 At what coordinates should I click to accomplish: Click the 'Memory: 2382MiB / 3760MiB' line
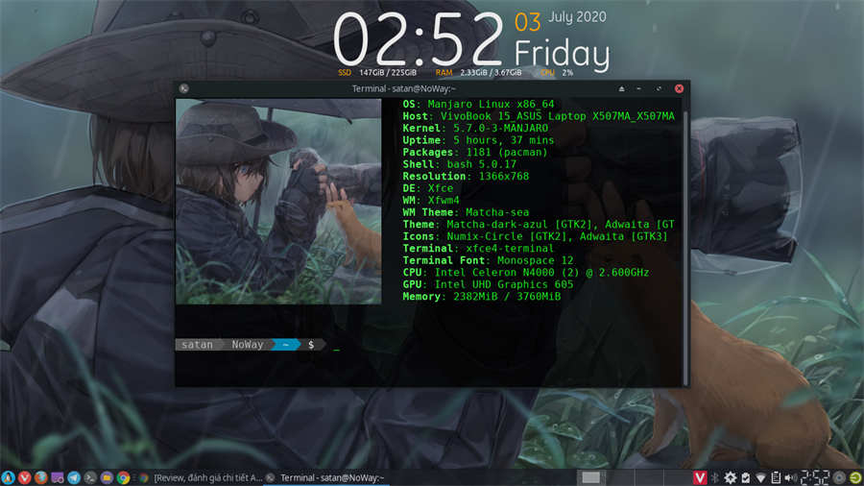coord(482,297)
